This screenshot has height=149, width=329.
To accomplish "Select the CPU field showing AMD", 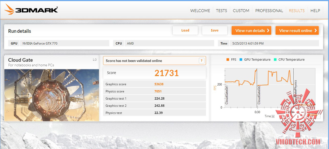I will pos(169,43).
